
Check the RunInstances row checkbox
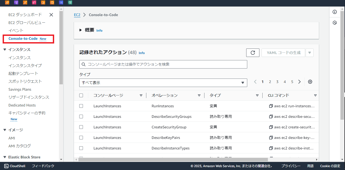[x=81, y=106]
